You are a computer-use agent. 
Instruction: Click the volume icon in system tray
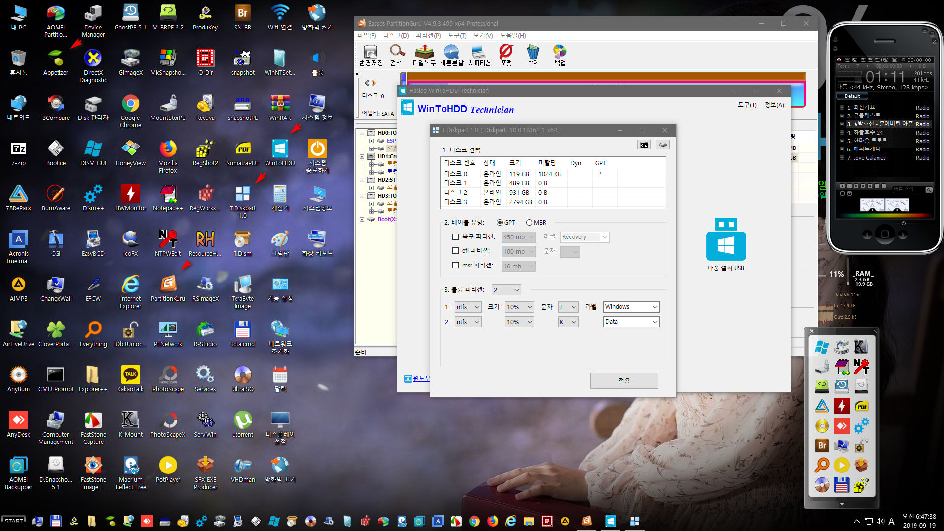tap(880, 521)
